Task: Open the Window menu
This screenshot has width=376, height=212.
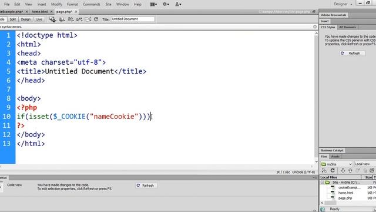Action: pyautogui.click(x=123, y=4)
